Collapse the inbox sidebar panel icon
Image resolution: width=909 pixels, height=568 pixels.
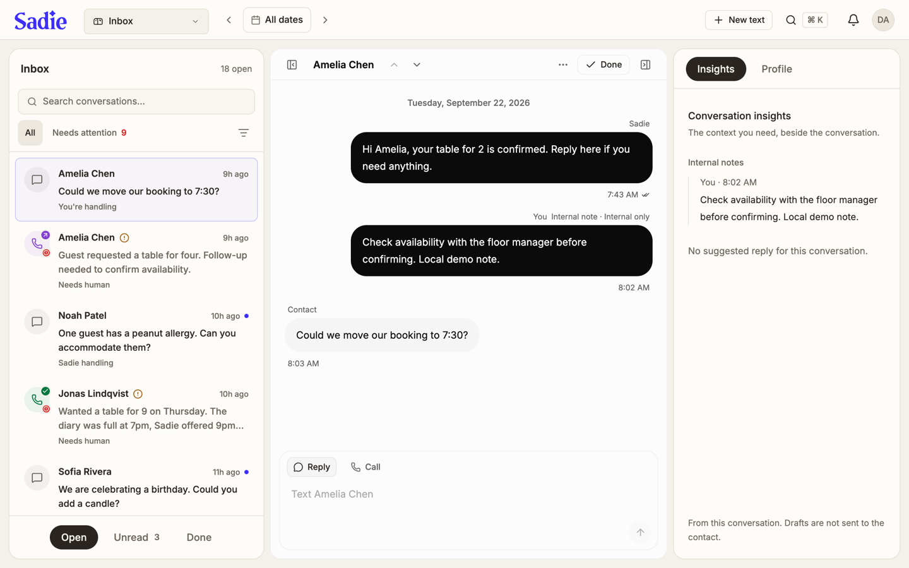[x=292, y=64]
